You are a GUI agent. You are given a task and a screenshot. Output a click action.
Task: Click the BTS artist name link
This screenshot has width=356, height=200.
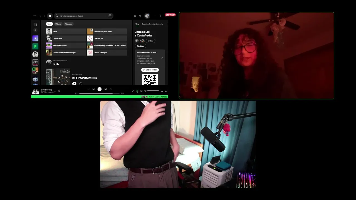coord(56,64)
